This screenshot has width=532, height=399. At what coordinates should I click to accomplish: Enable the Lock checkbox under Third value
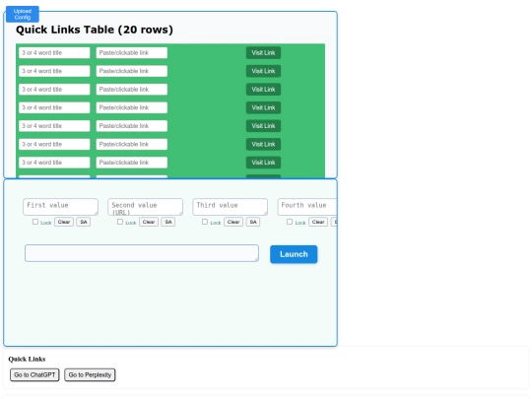(205, 222)
